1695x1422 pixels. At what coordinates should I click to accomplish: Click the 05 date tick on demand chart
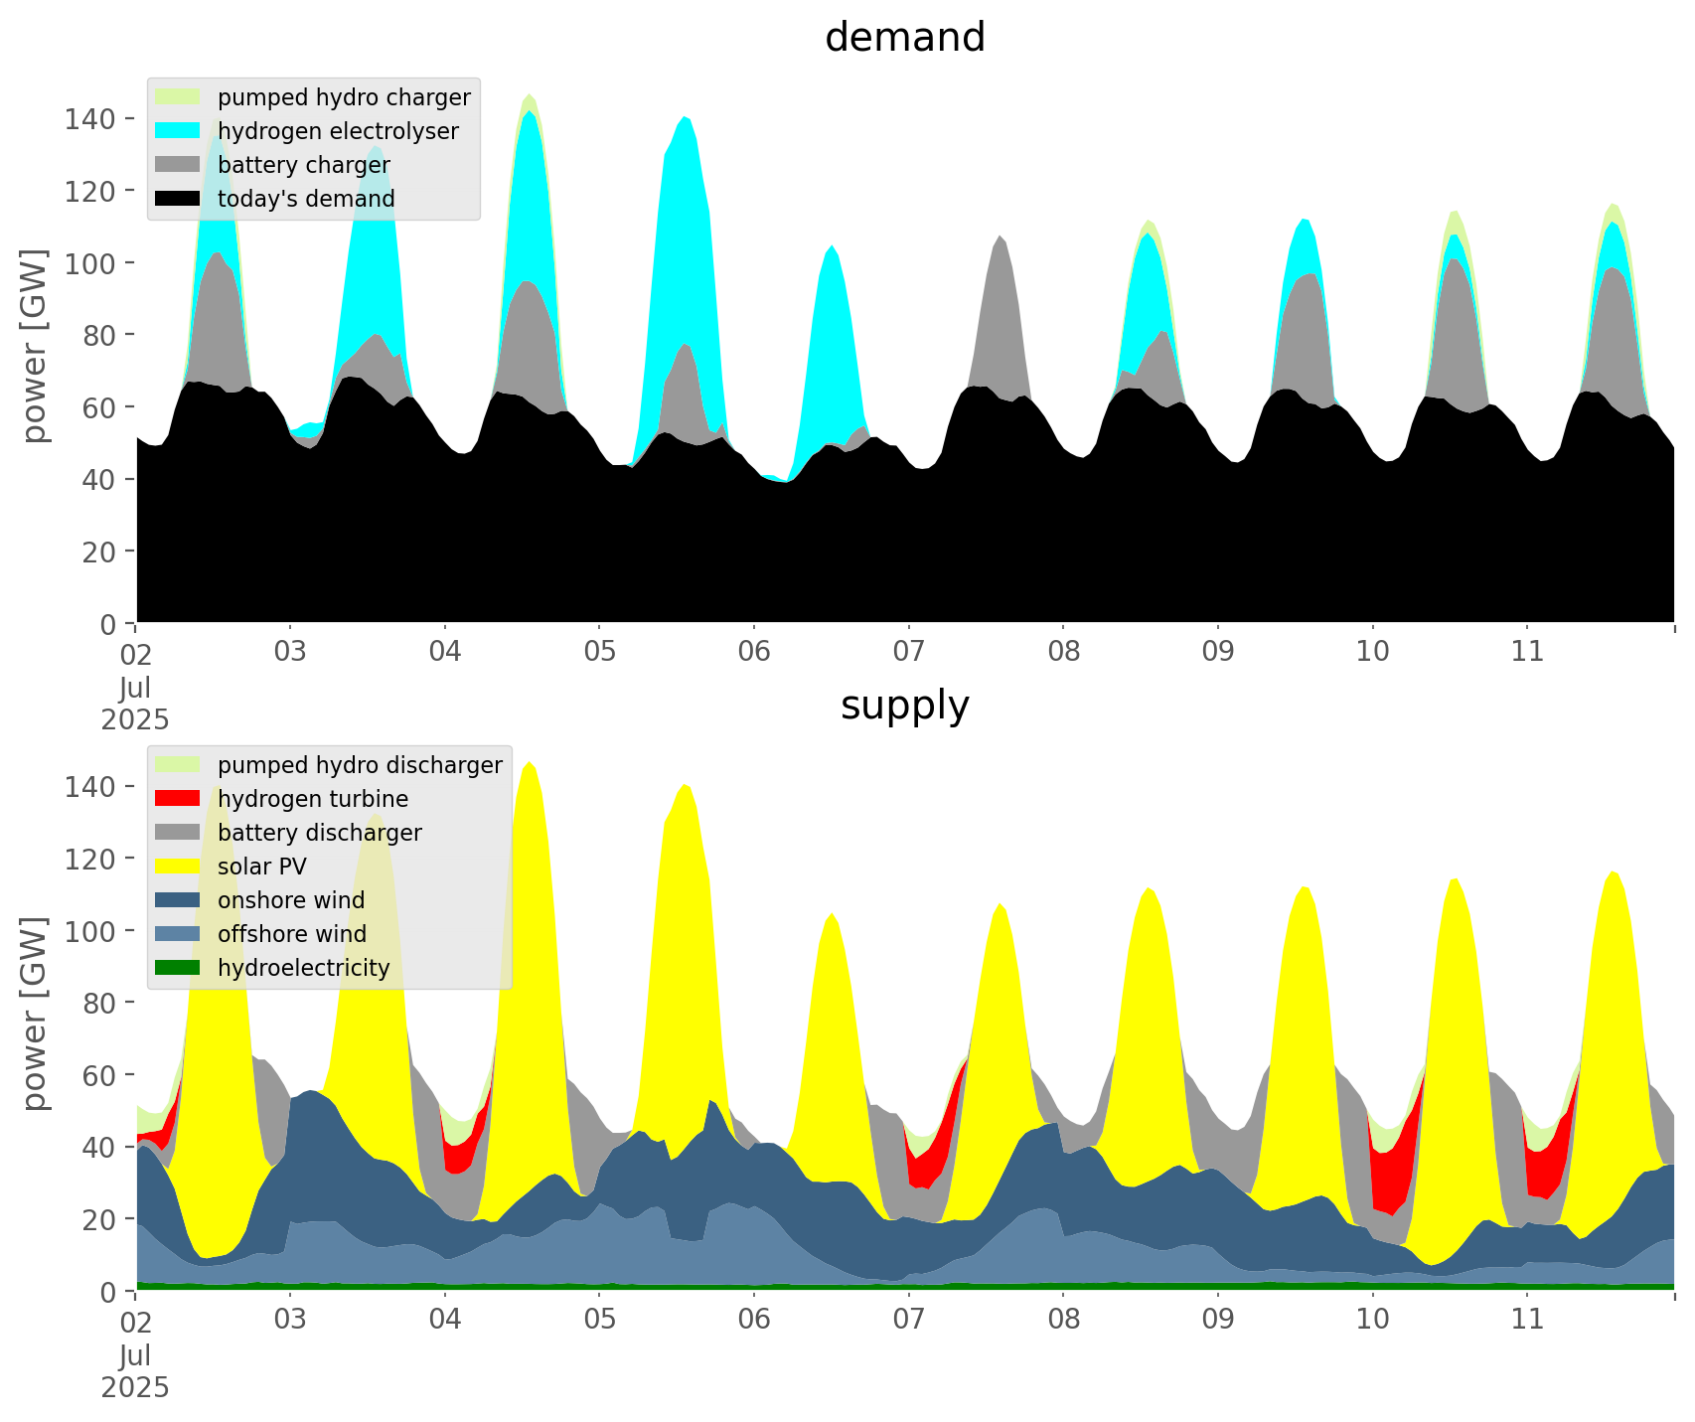pyautogui.click(x=599, y=652)
